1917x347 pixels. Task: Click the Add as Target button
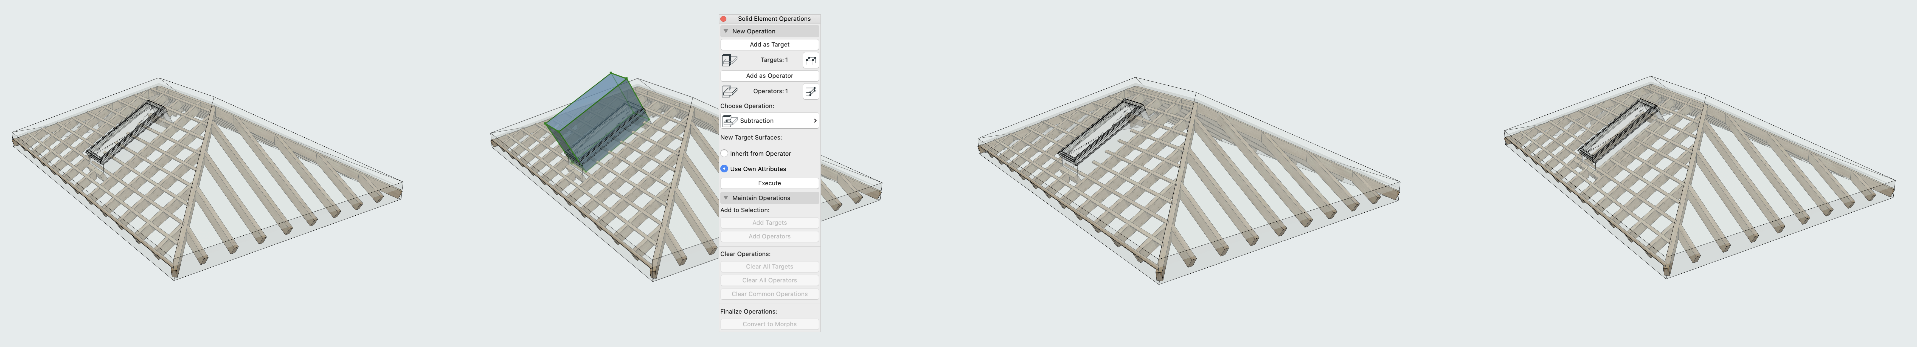point(769,45)
